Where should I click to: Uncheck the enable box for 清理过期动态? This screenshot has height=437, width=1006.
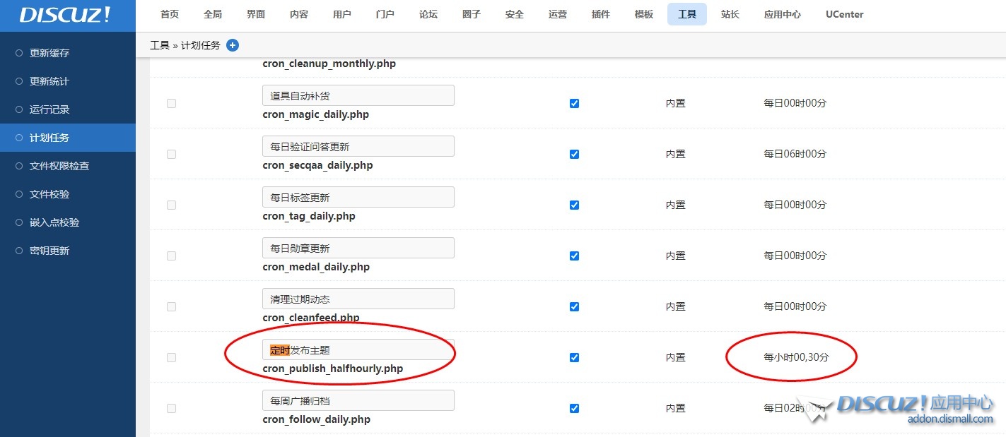(573, 306)
